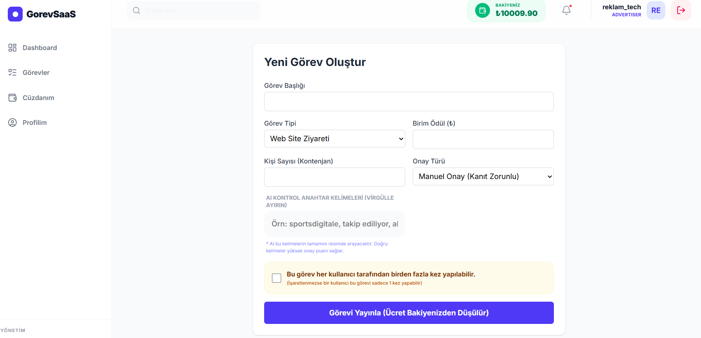Screen dimensions: 701x338
Task: Click the search magnifier icon
Action: (x=136, y=10)
